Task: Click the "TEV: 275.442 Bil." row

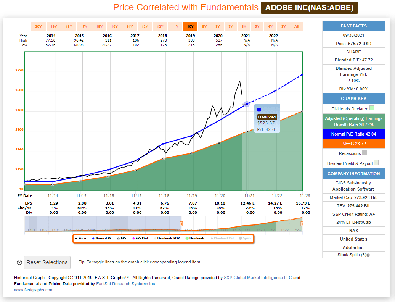Action: point(353,206)
